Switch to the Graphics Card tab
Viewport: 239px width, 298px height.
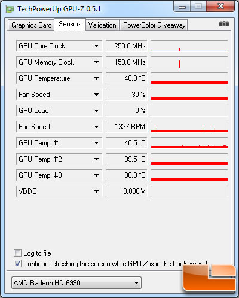pos(31,25)
